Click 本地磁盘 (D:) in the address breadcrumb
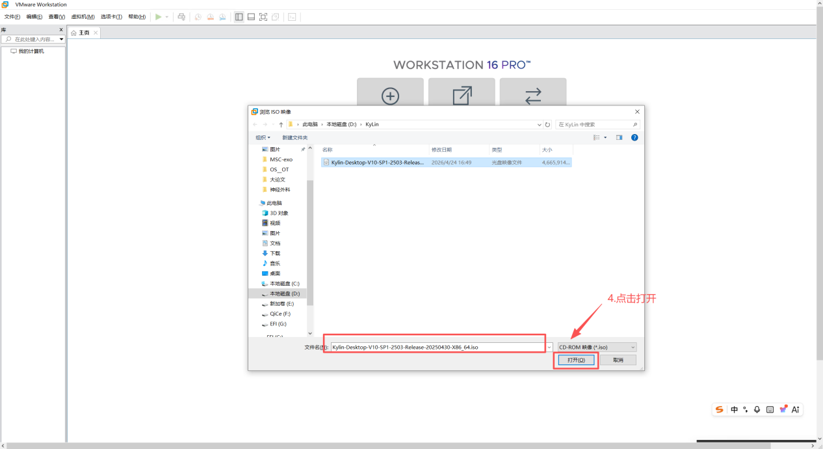 [x=341, y=124]
